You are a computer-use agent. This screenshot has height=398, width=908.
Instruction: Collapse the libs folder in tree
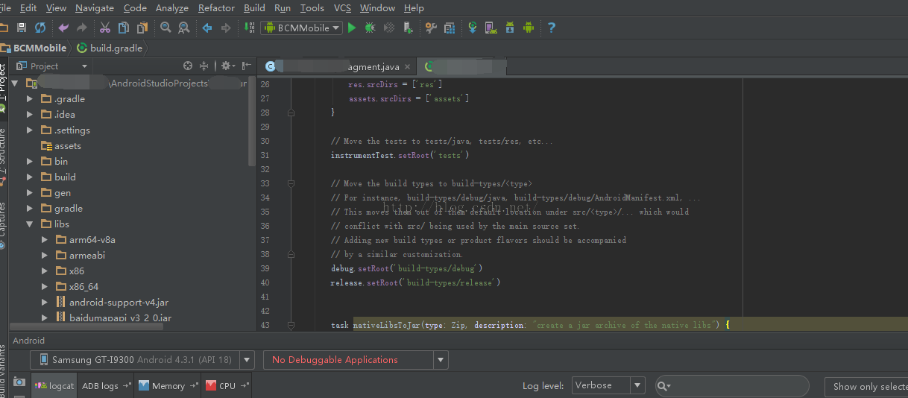tap(30, 224)
